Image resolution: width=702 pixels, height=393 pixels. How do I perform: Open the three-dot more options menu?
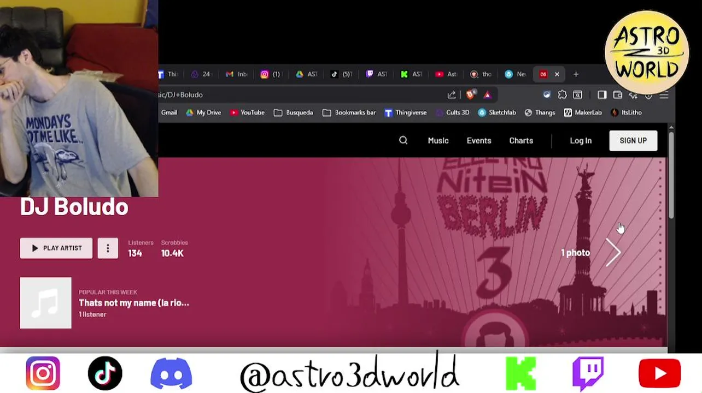click(x=108, y=248)
